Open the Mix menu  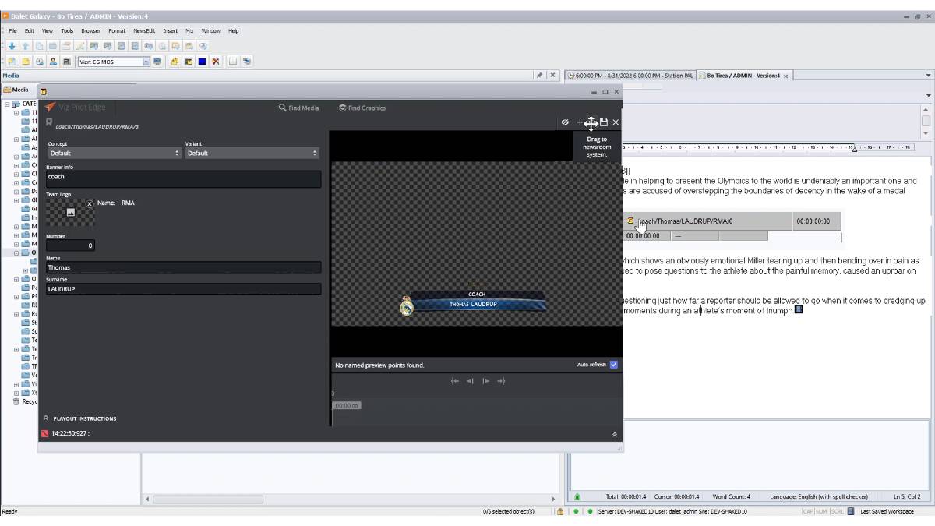[189, 31]
